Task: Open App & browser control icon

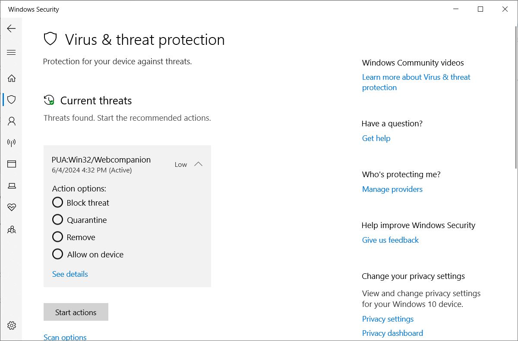Action: 12,164
